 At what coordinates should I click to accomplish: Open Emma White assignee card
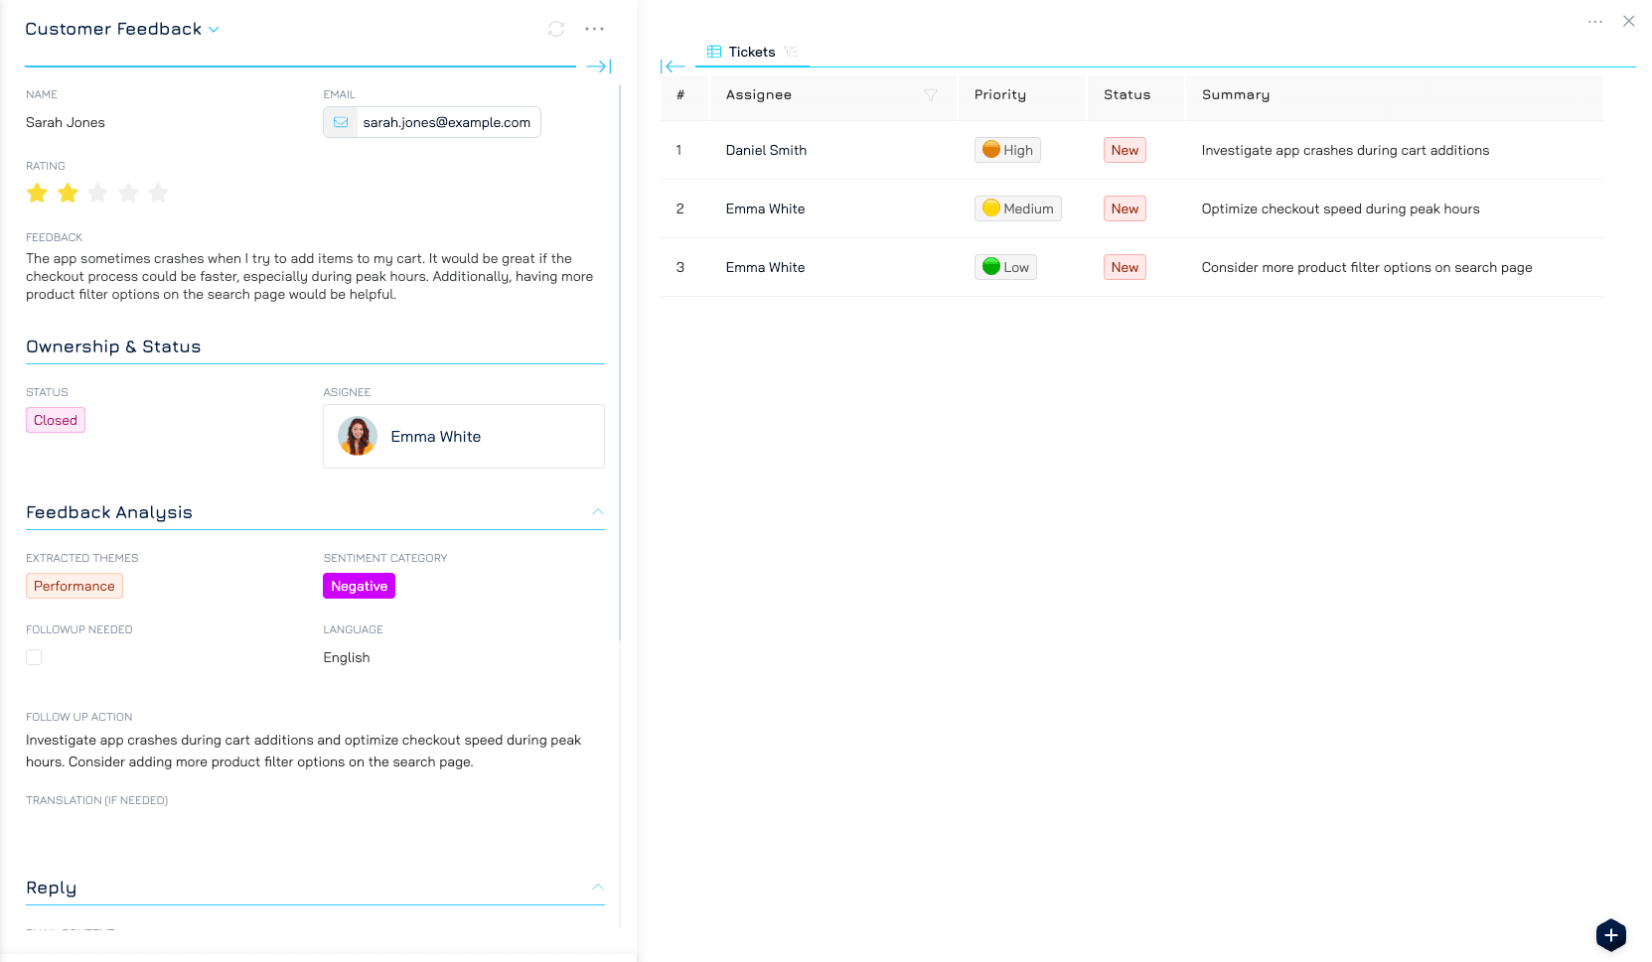(x=463, y=437)
